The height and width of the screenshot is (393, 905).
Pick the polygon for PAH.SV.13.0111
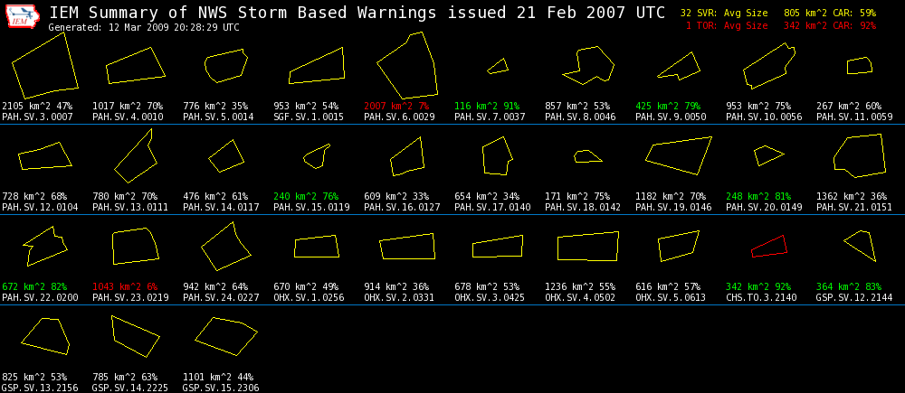click(x=134, y=158)
